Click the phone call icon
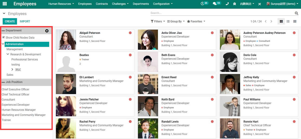The width and height of the screenshot is (301, 139). click(227, 4)
